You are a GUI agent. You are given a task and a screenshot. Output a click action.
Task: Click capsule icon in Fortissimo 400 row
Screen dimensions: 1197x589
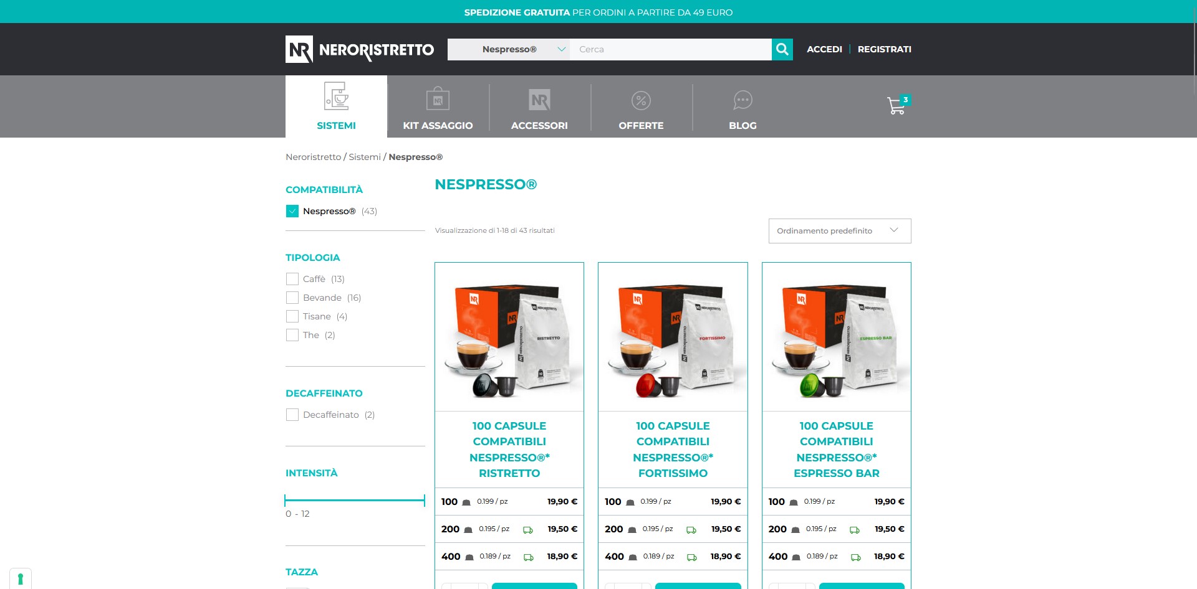tap(633, 557)
